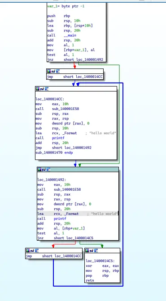
Task: Select the 'xor eax, eax' instruction
Action: (102, 266)
